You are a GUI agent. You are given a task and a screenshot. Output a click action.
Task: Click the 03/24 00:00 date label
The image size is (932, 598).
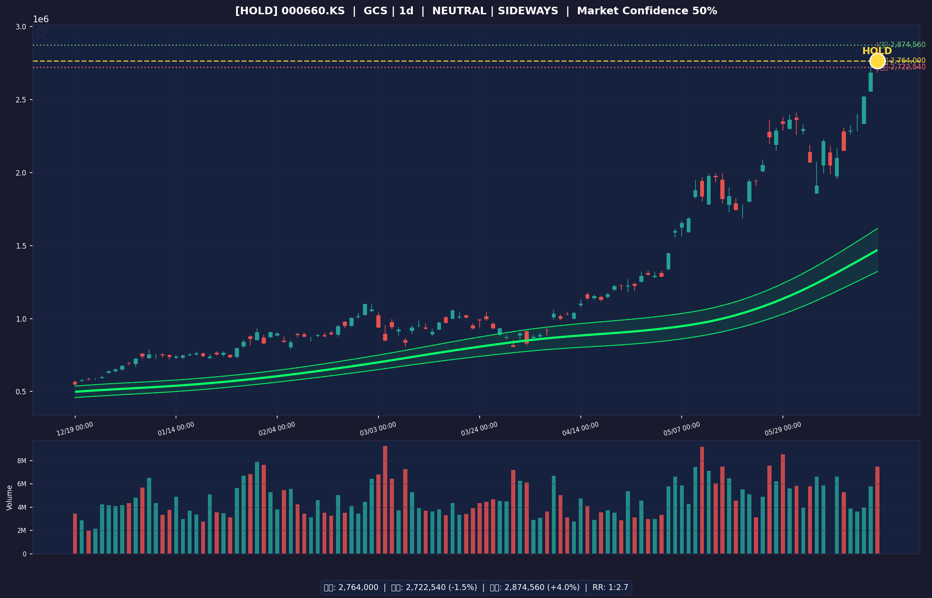(479, 429)
